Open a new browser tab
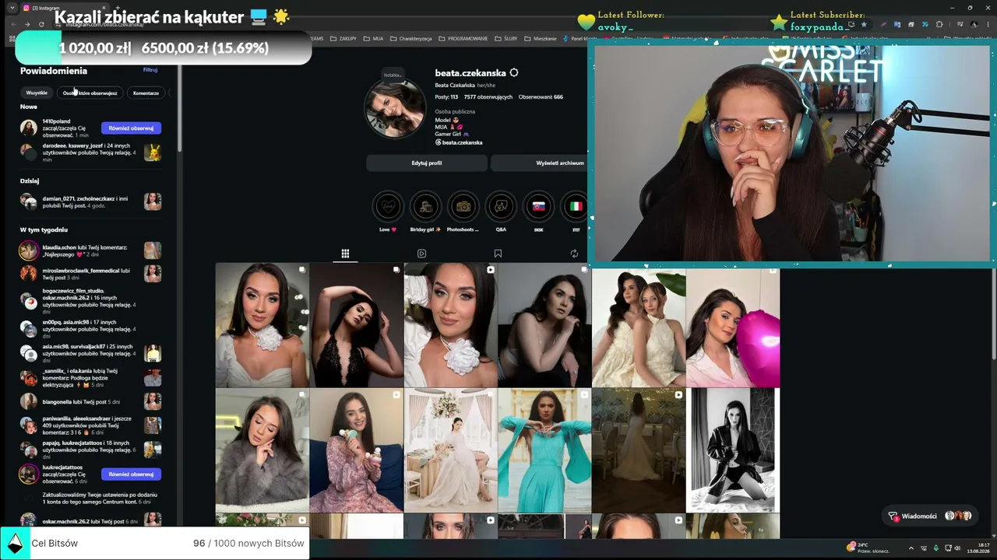The height and width of the screenshot is (560, 997). pos(117,8)
